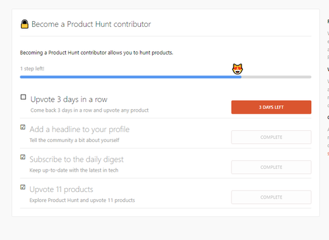Click COMPLETE button for daily digest task
This screenshot has height=240, width=329.
point(271,167)
